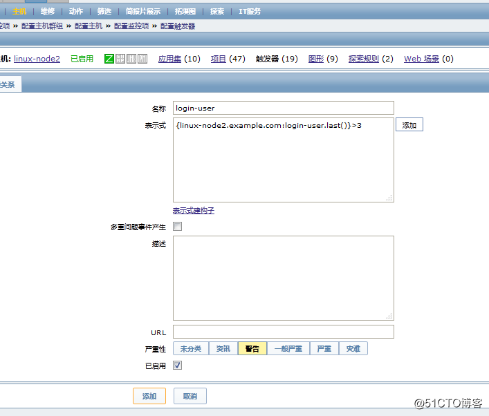The width and height of the screenshot is (489, 416).
Task: Open the linux-node2 host link
Action: tap(37, 59)
